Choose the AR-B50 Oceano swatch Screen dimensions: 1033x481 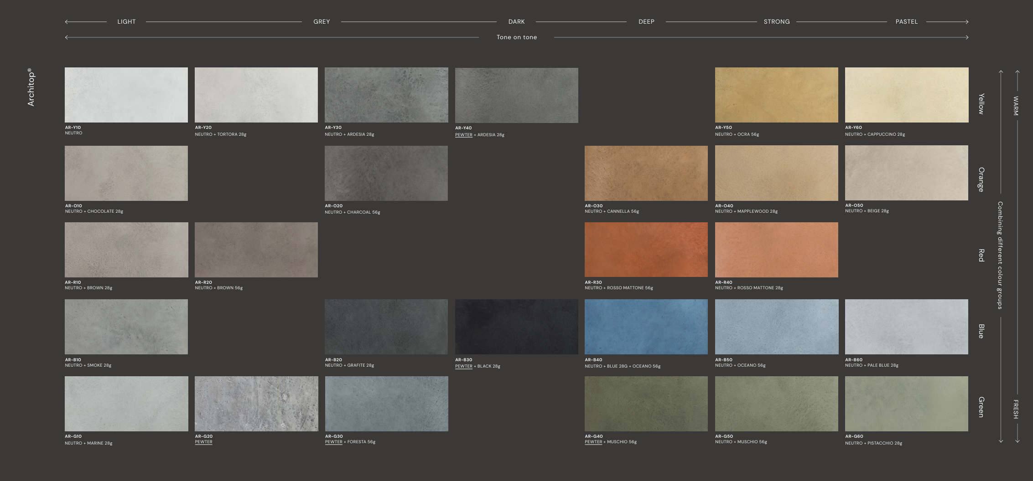pos(777,327)
